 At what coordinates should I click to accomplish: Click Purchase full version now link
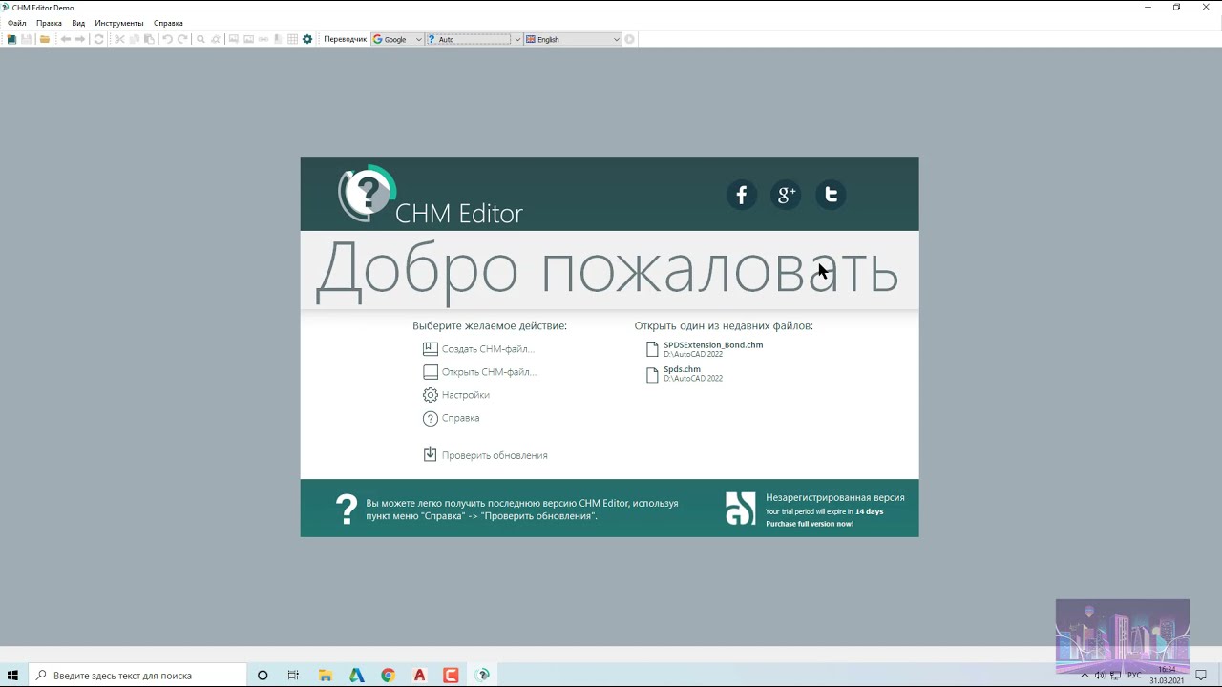click(x=810, y=524)
